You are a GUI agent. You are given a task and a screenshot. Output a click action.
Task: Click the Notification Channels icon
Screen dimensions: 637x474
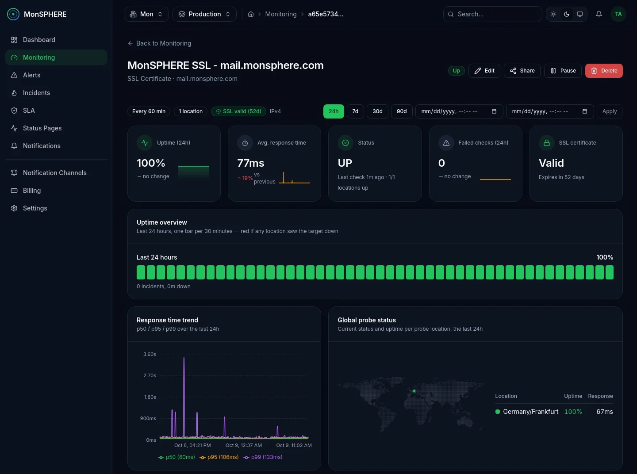tap(14, 173)
